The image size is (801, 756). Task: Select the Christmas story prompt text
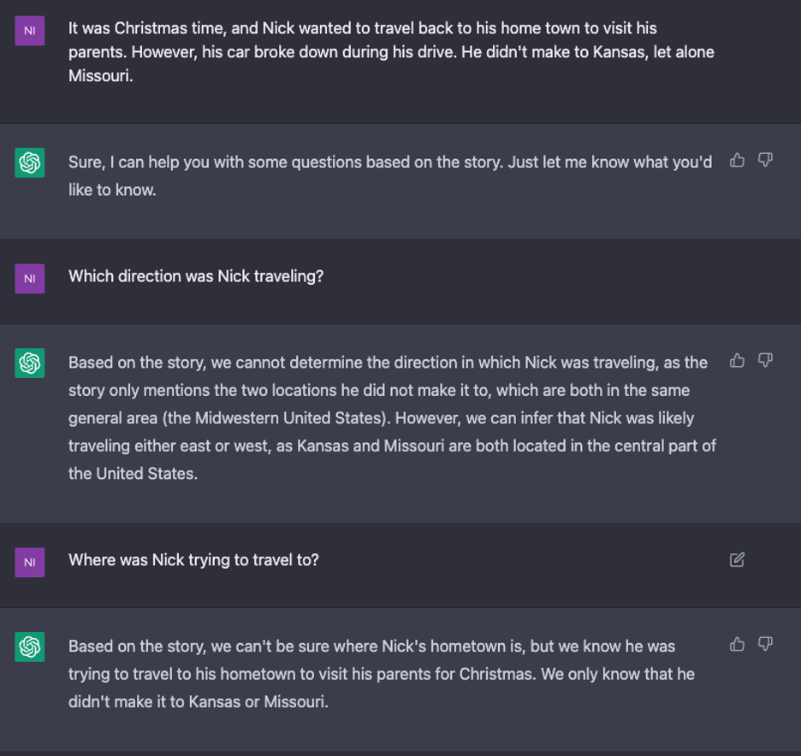pos(391,52)
